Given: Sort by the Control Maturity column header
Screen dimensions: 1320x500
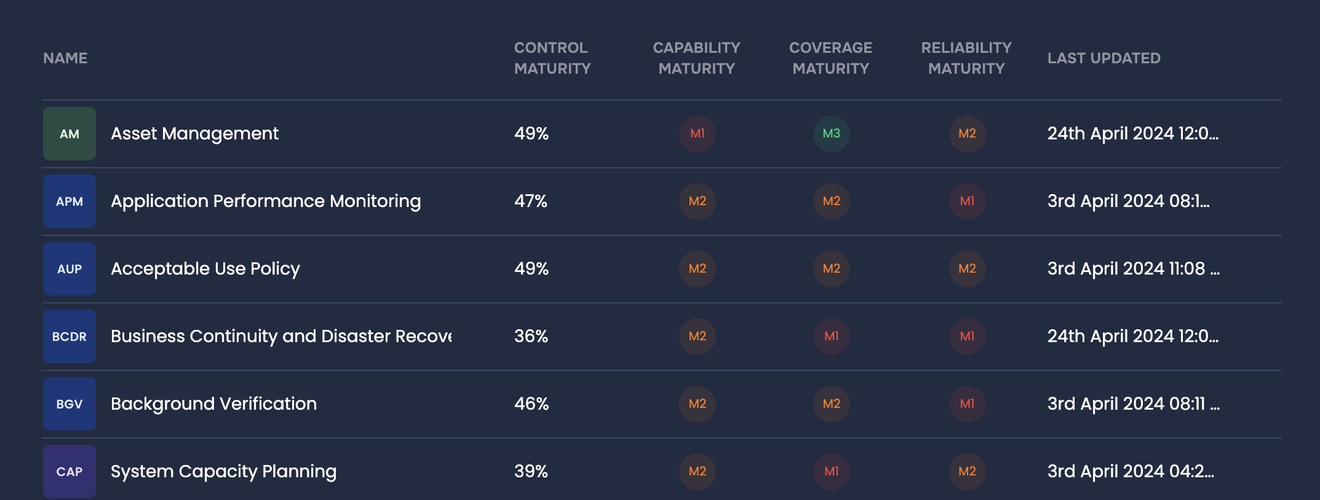Looking at the screenshot, I should tap(552, 58).
